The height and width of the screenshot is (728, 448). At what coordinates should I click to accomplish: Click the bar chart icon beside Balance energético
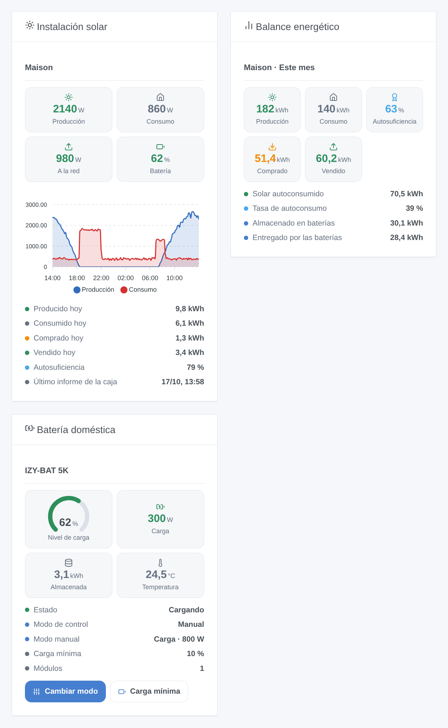[x=249, y=25]
